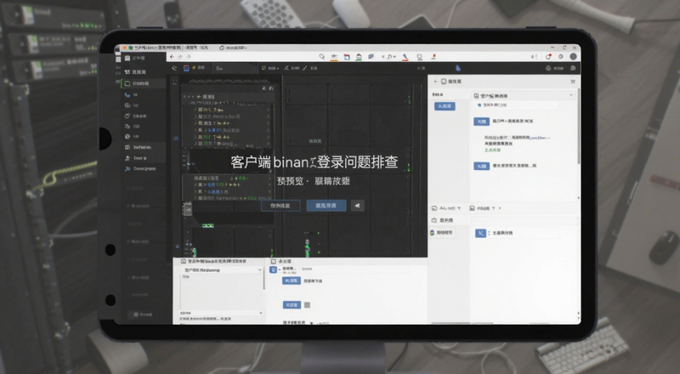Screen dimensions: 680x374
Task: Click the browser back arrow
Action: point(173,57)
